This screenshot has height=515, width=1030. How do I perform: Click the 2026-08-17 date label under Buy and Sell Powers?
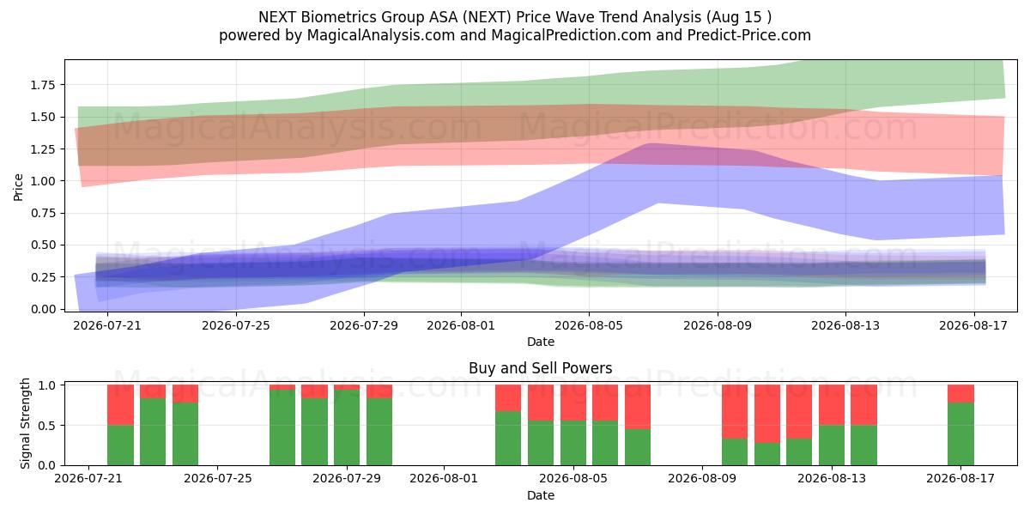coord(960,479)
